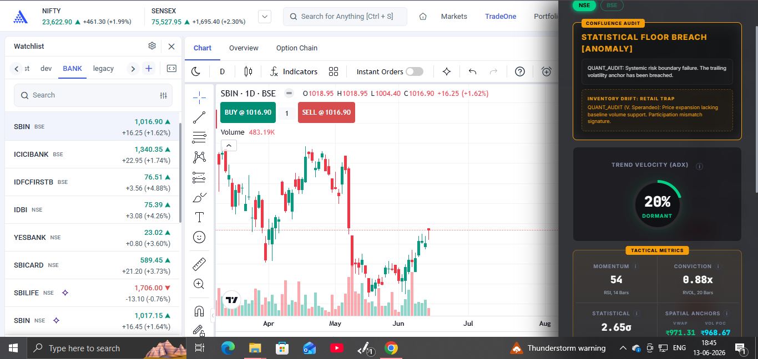This screenshot has height=359, width=758.
Task: Click SELL @ 1016.90 button
Action: click(x=326, y=112)
